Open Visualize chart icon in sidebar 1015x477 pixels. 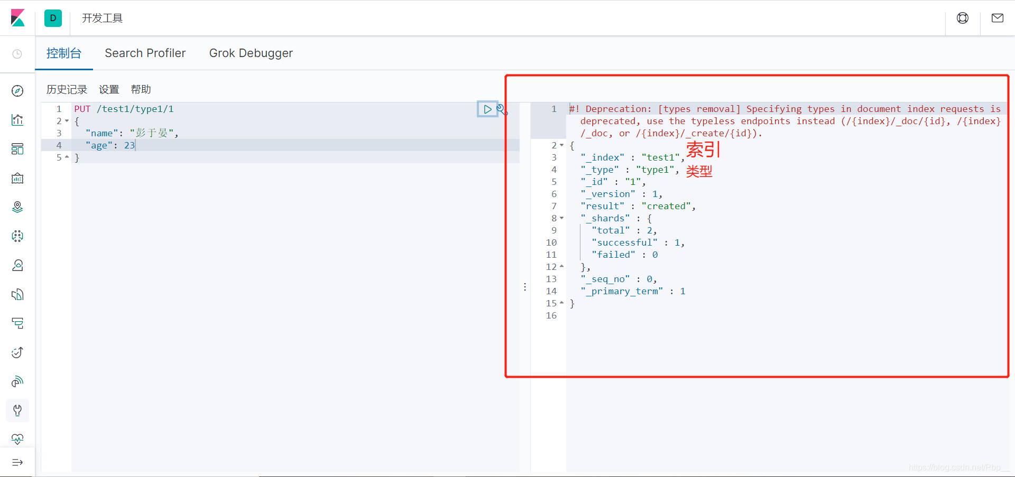point(17,120)
